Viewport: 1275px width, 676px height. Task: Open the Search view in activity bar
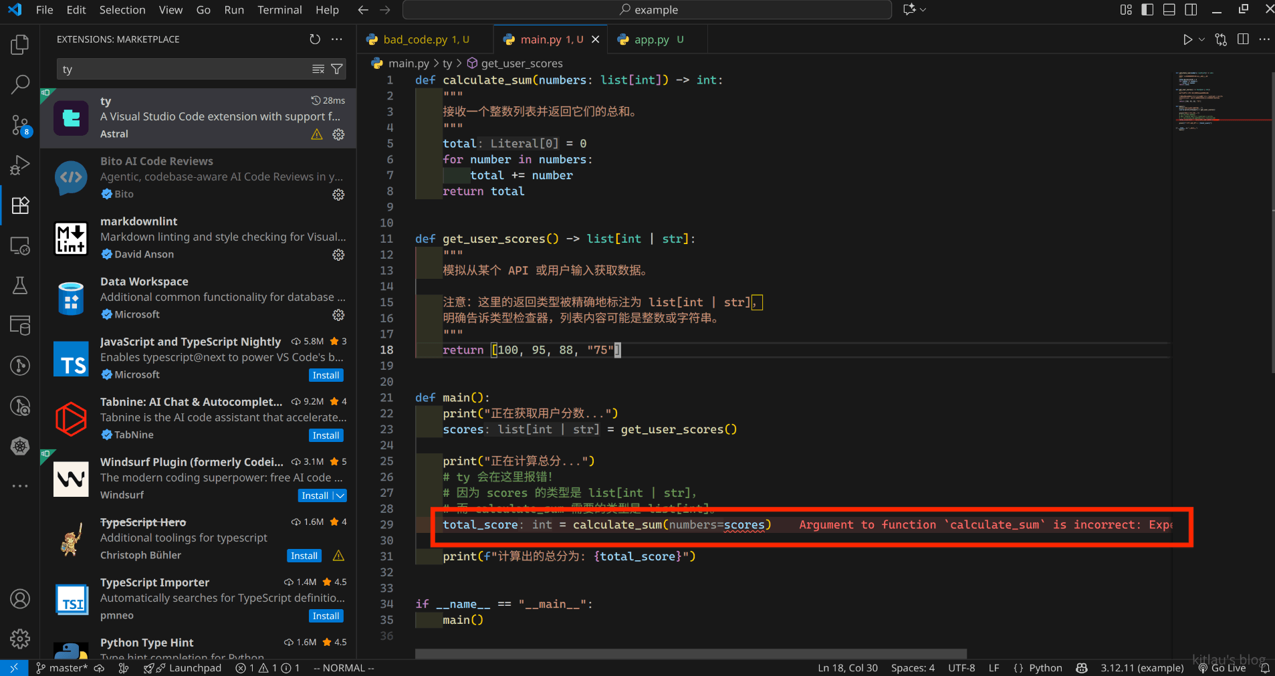pos(20,84)
